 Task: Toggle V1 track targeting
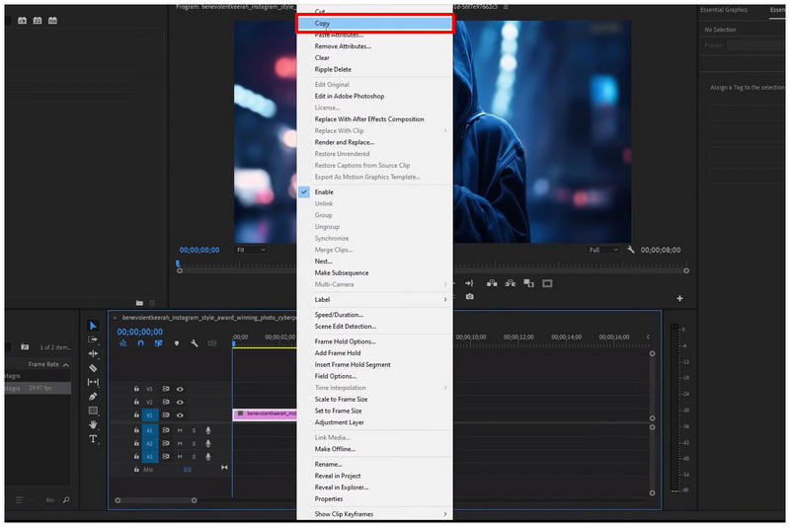click(150, 415)
